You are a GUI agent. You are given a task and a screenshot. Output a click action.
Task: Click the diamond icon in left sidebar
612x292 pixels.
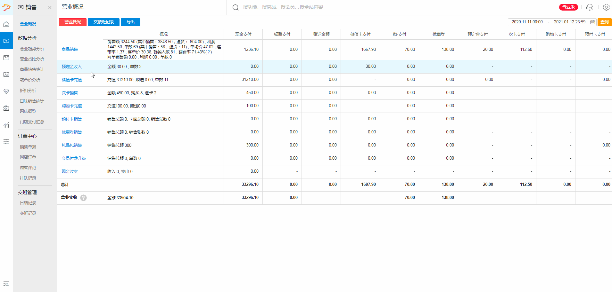[x=6, y=91]
